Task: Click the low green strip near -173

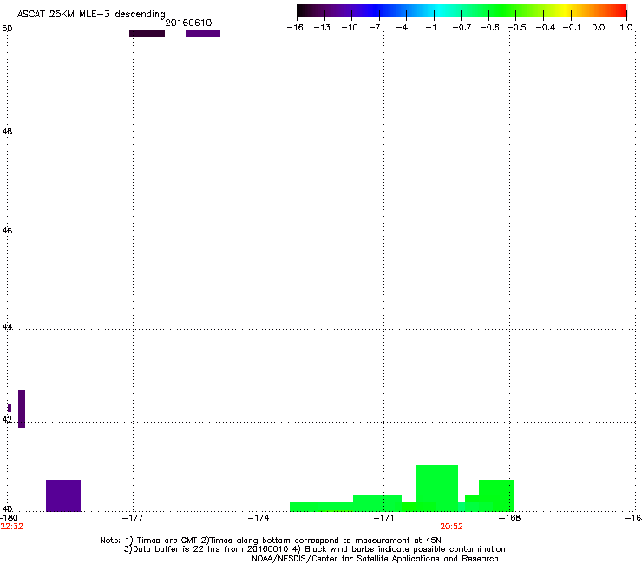Action: click(321, 507)
